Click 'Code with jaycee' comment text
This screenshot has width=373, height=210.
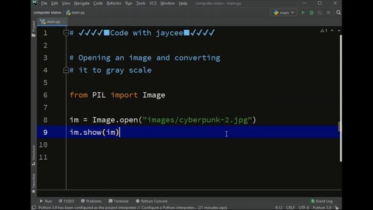point(147,33)
